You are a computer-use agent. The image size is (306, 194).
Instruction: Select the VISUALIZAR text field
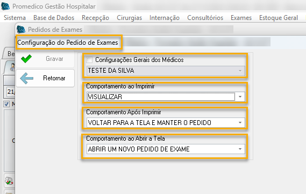point(161,97)
